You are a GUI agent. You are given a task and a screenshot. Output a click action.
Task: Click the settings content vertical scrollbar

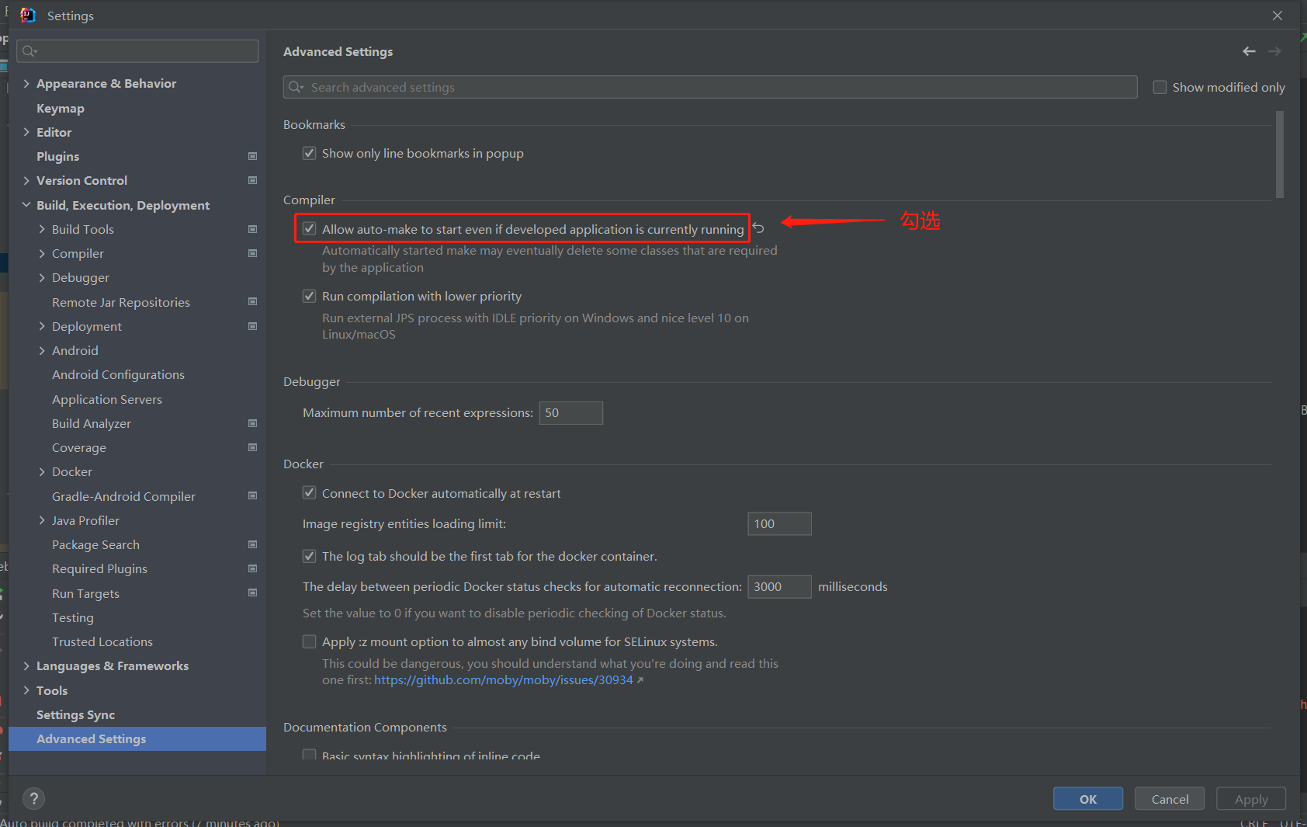tap(1279, 155)
